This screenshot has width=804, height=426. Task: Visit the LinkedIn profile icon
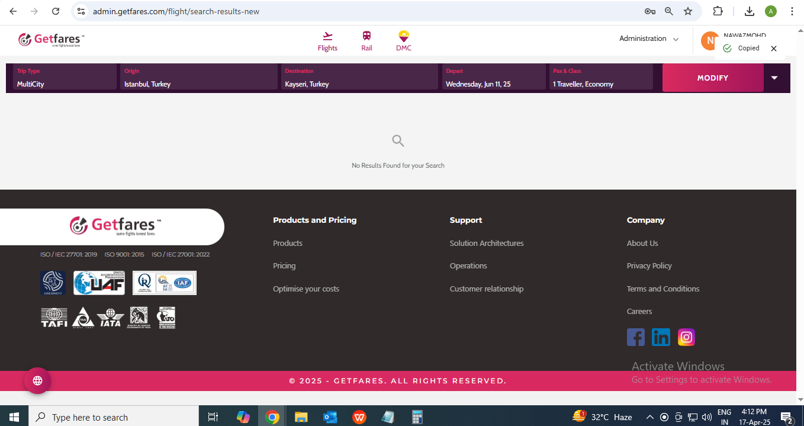(661, 337)
